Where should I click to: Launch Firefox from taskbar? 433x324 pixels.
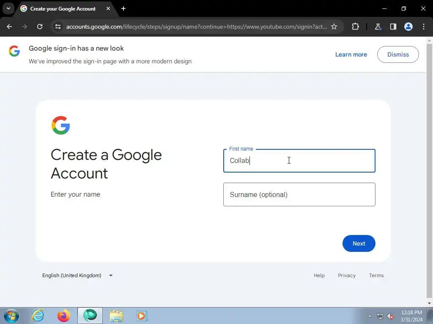point(64,316)
